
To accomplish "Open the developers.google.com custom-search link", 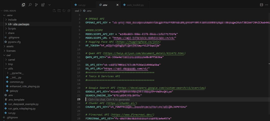I will 161,88.
